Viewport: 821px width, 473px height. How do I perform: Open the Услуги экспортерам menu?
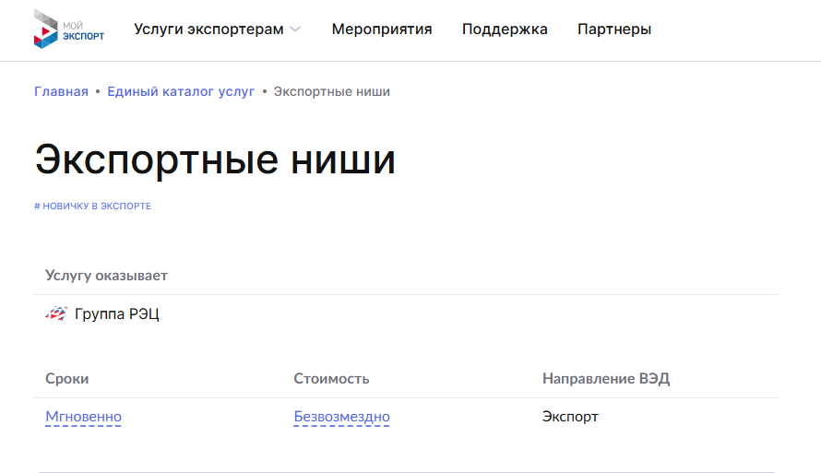pos(208,30)
